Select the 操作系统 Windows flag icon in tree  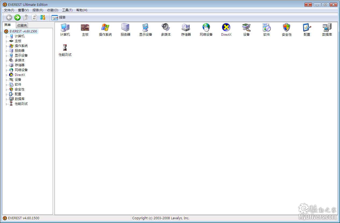[11, 46]
